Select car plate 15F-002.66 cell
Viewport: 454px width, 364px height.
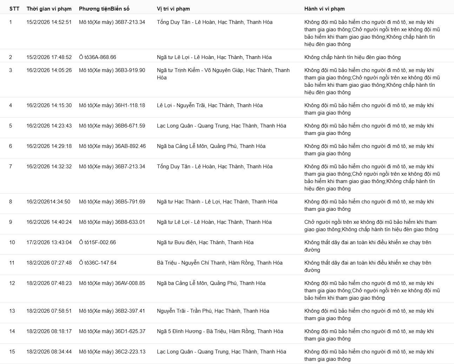point(98,242)
